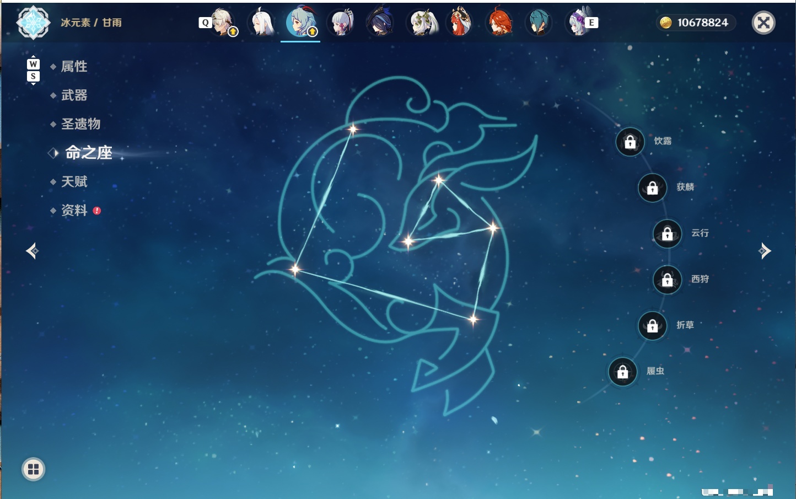The width and height of the screenshot is (796, 499).
Task: Click the red alert badge beside 资料
Action: (x=97, y=211)
